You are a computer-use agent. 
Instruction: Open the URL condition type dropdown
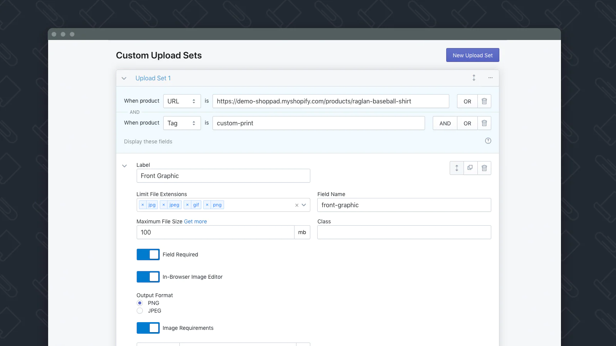coord(182,101)
